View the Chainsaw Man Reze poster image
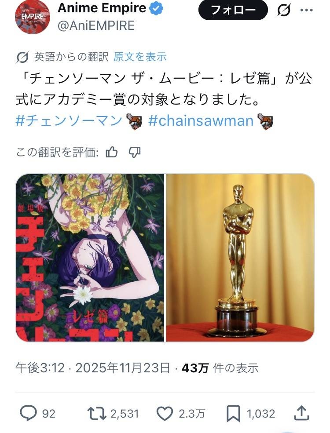Viewport: 330px width, 433px height. [x=90, y=258]
